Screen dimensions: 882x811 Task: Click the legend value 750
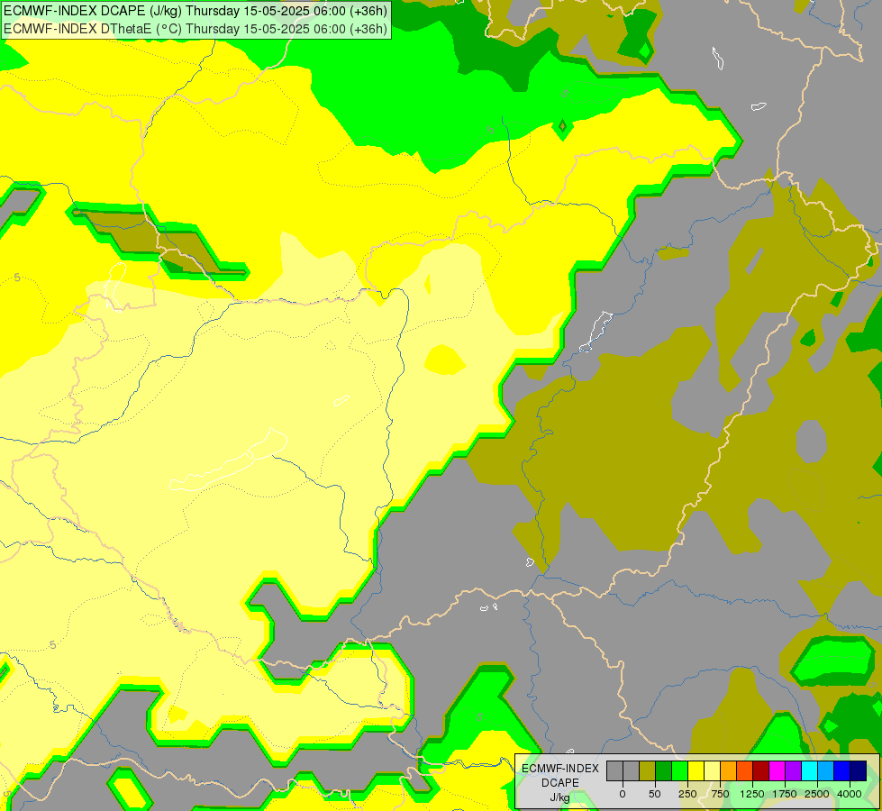coord(720,794)
